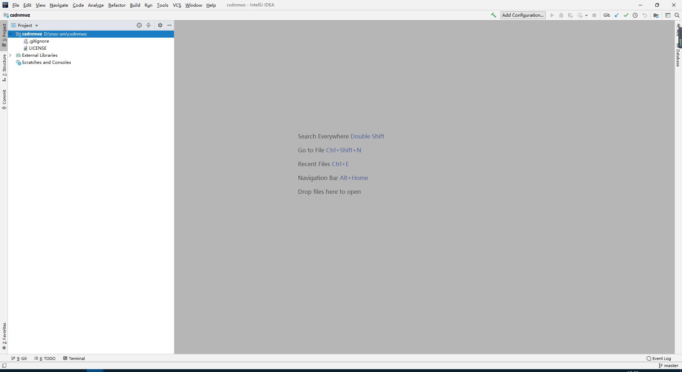
Task: Click the tool window quick-access icon in status bar
Action: [x=4, y=366]
